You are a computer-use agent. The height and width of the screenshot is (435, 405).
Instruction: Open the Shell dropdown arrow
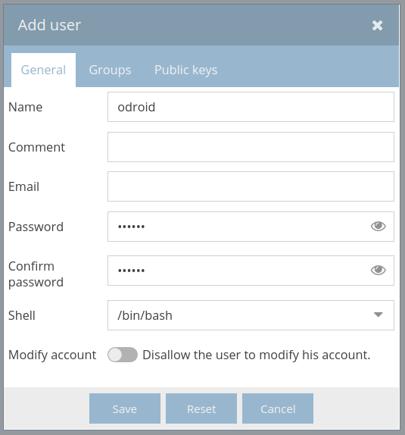coord(378,315)
